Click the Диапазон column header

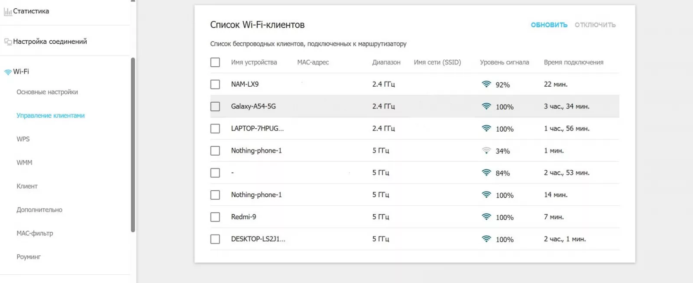point(386,62)
